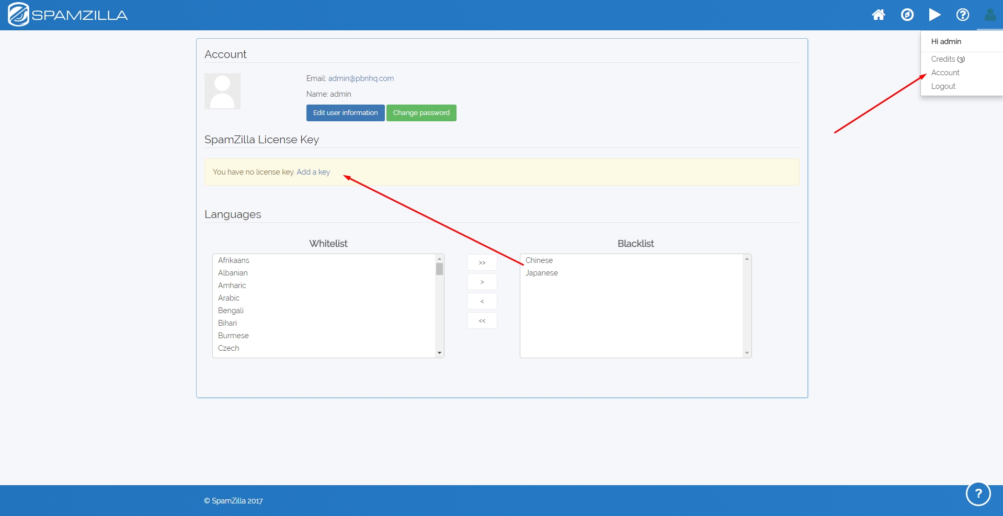Click the Edit user information button
The height and width of the screenshot is (516, 1003).
(x=346, y=113)
